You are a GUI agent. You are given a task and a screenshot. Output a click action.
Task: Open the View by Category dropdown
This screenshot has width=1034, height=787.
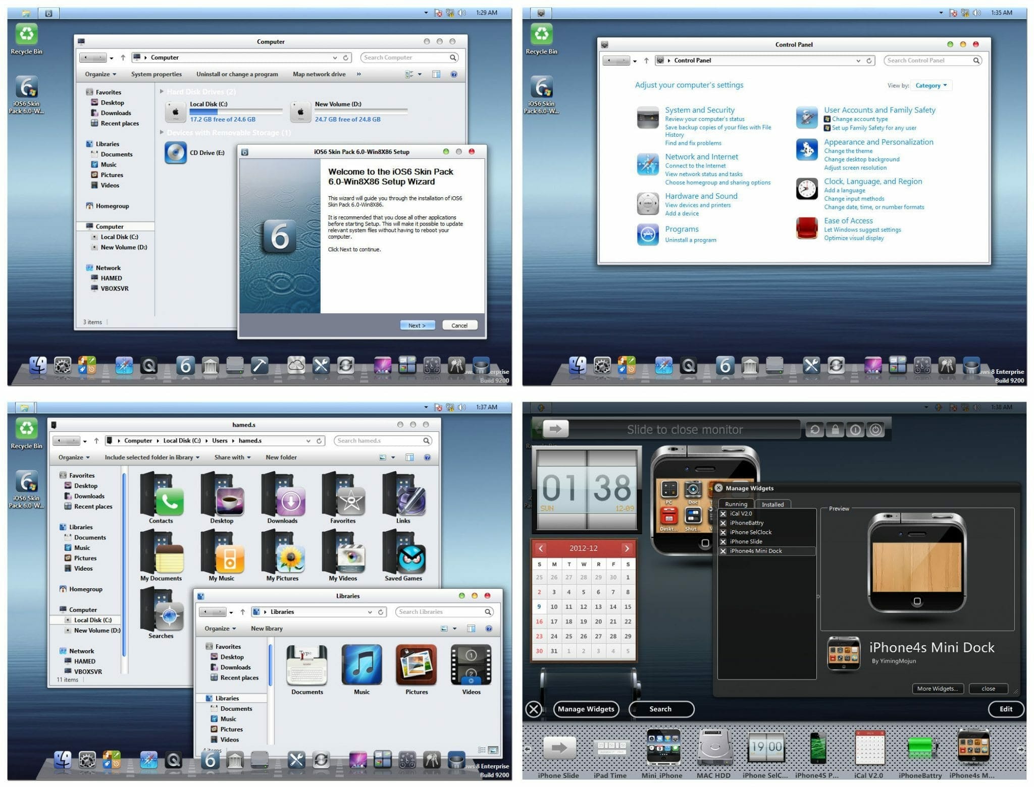(x=932, y=85)
